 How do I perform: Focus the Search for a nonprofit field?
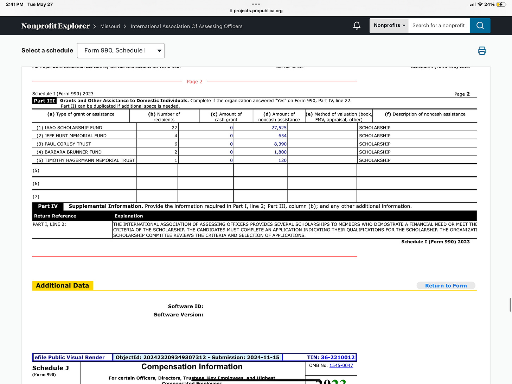(439, 26)
